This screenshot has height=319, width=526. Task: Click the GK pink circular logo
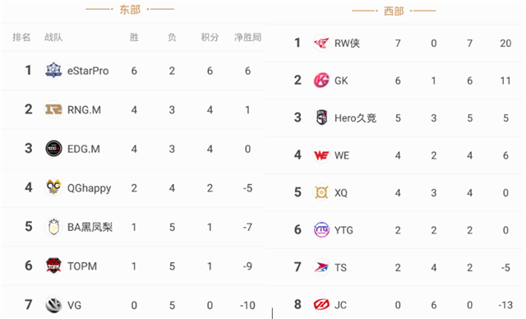pyautogui.click(x=321, y=81)
